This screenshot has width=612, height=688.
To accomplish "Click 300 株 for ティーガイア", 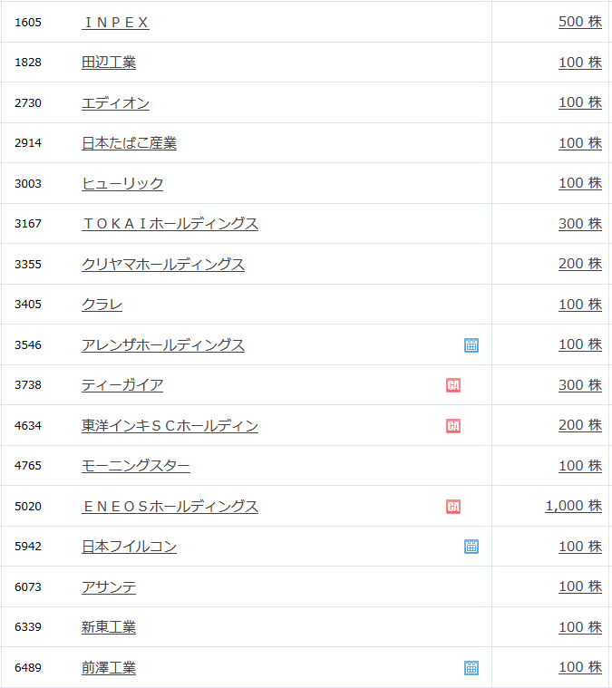I will 580,385.
